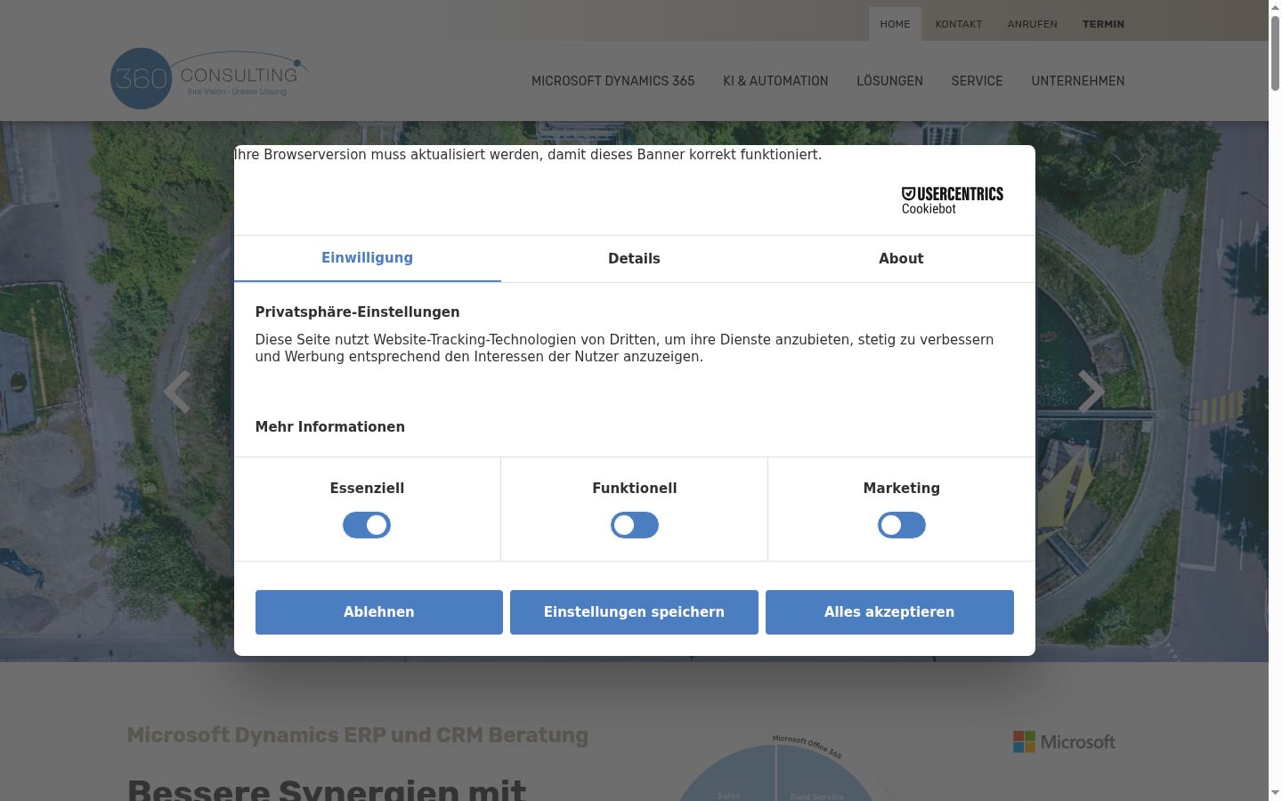Click the Usercentrics Cookiebot logo
Image resolution: width=1282 pixels, height=801 pixels.
[952, 200]
